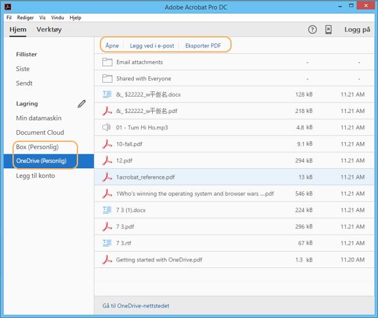378x318 pixels.
Task: Click the Eksporter PDF link
Action: pyautogui.click(x=203, y=45)
